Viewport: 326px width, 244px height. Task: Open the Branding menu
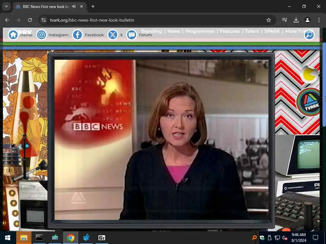(151, 31)
